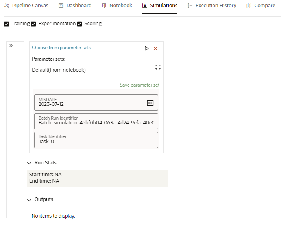
Task: Open the MISDATE calendar picker icon
Action: (x=150, y=103)
